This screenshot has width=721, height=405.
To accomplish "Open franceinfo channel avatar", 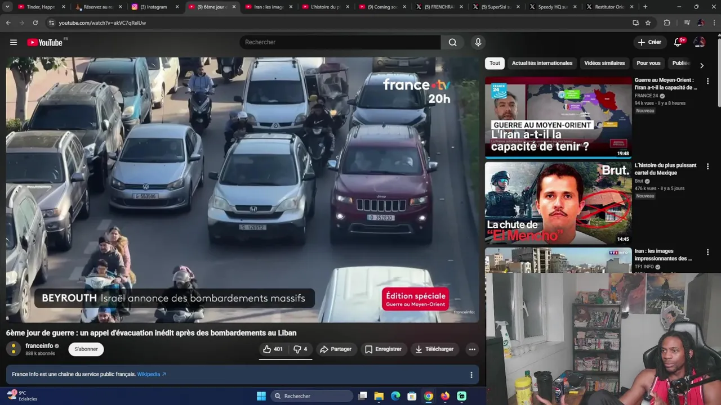I will click(14, 349).
